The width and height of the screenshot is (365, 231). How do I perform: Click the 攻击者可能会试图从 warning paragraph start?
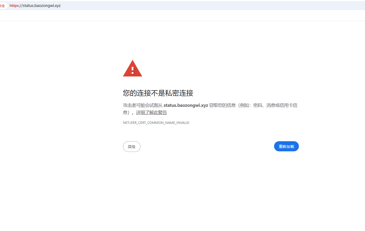point(143,105)
